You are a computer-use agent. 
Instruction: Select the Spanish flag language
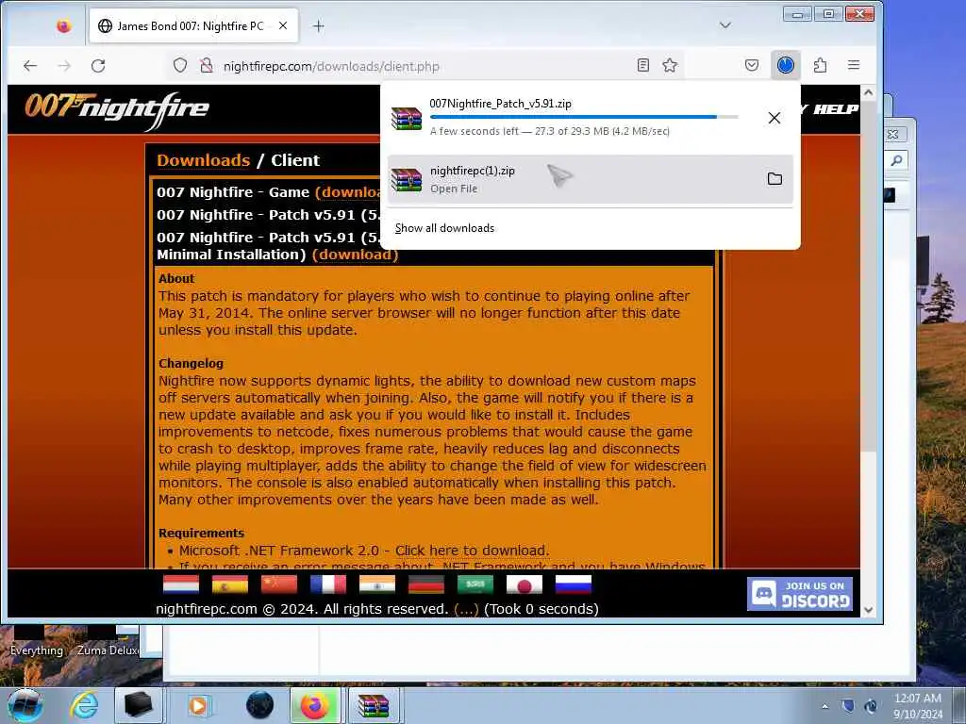[x=230, y=584]
